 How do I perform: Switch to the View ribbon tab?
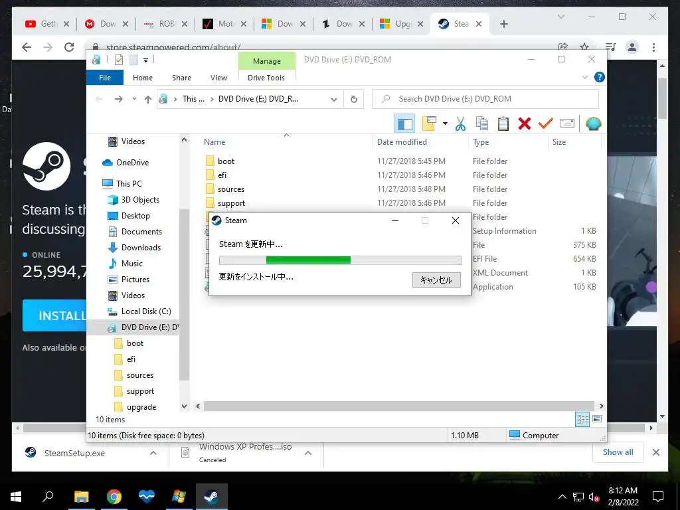tap(218, 78)
